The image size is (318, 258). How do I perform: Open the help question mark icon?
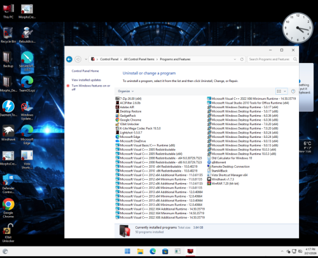point(293,92)
